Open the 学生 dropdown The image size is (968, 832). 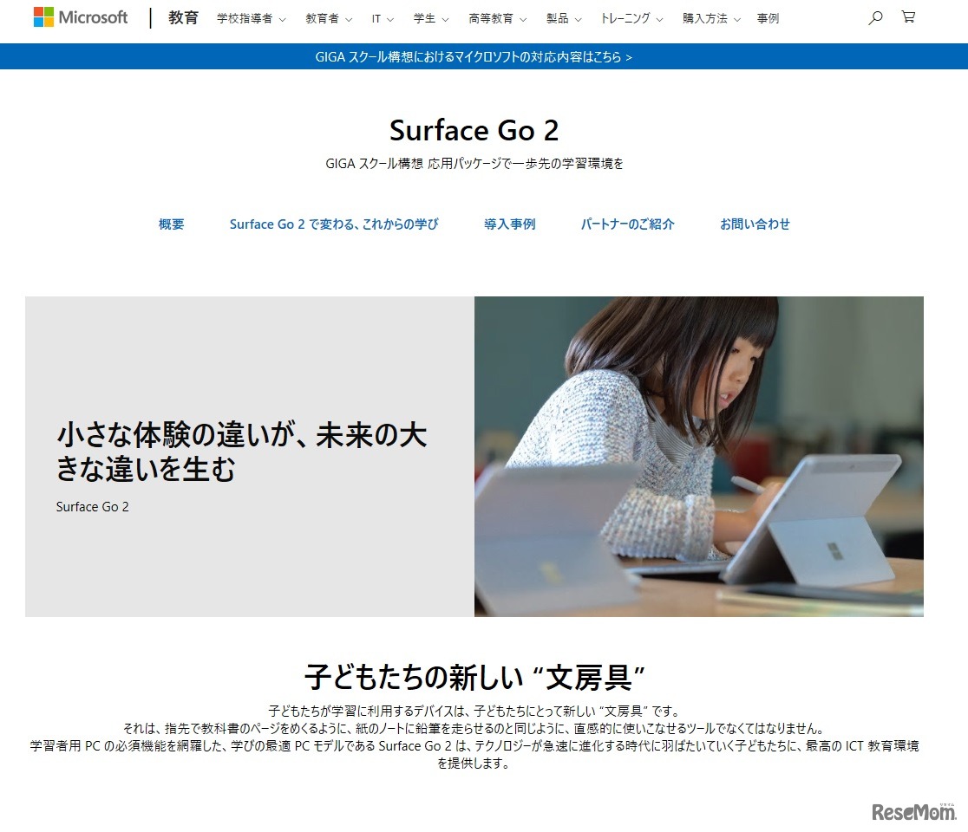pyautogui.click(x=424, y=18)
